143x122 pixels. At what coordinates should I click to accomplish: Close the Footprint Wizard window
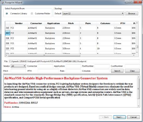tap(138, 2)
